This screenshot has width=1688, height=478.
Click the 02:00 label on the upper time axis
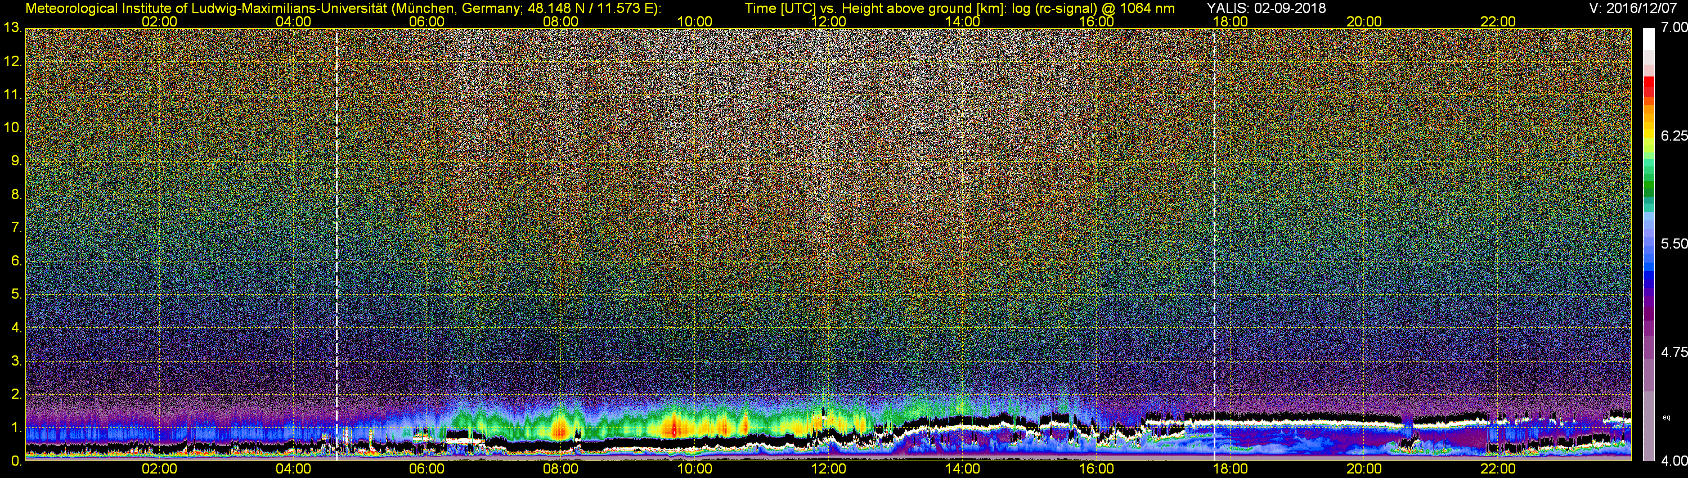pos(159,21)
